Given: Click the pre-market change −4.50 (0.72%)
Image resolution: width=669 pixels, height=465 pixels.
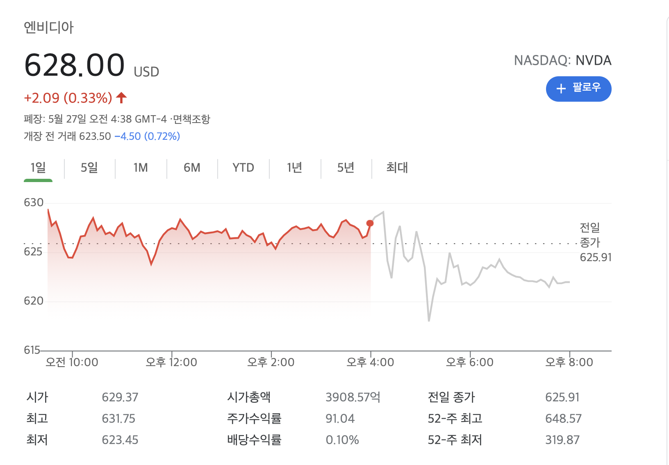Looking at the screenshot, I should [x=147, y=136].
